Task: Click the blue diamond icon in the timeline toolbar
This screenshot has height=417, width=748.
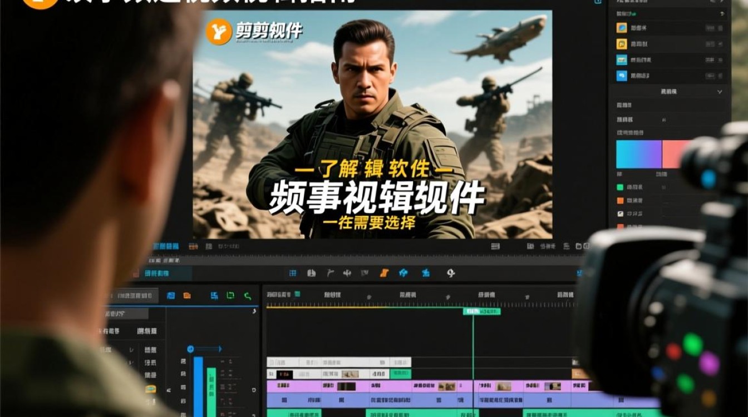Action: (403, 273)
